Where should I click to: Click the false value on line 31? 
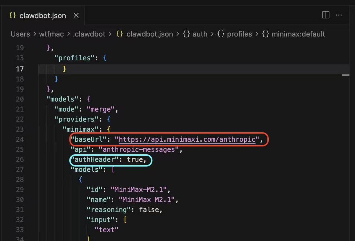[x=149, y=210]
